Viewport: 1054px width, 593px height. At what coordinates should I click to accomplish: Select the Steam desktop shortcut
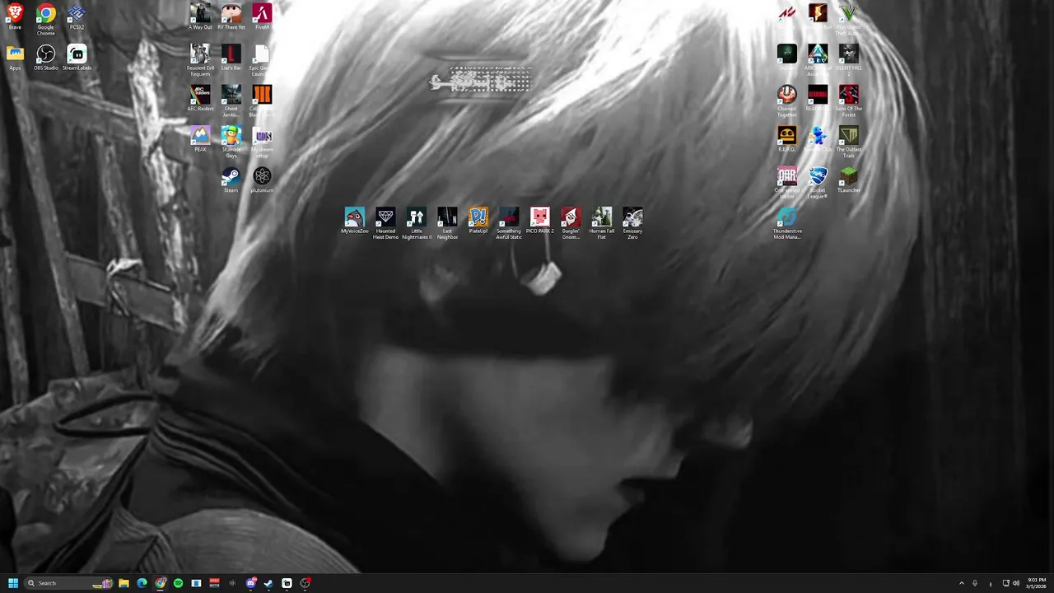tap(231, 180)
